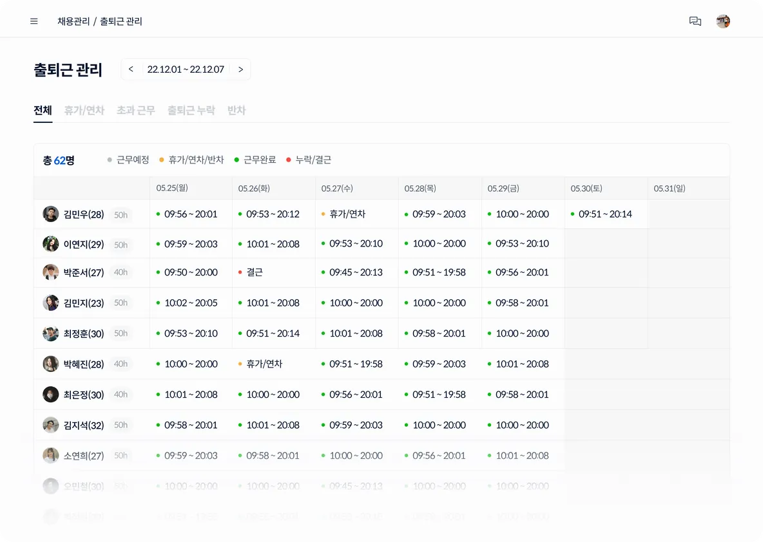
Task: Open 박혜진's 휴가/연차 entry on 05.26
Action: point(260,364)
